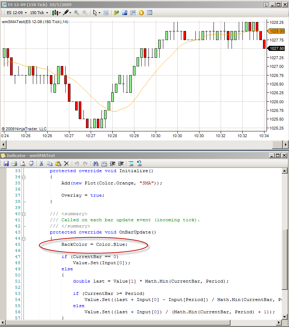Click the insert code snippet icon

pyautogui.click(x=104, y=164)
